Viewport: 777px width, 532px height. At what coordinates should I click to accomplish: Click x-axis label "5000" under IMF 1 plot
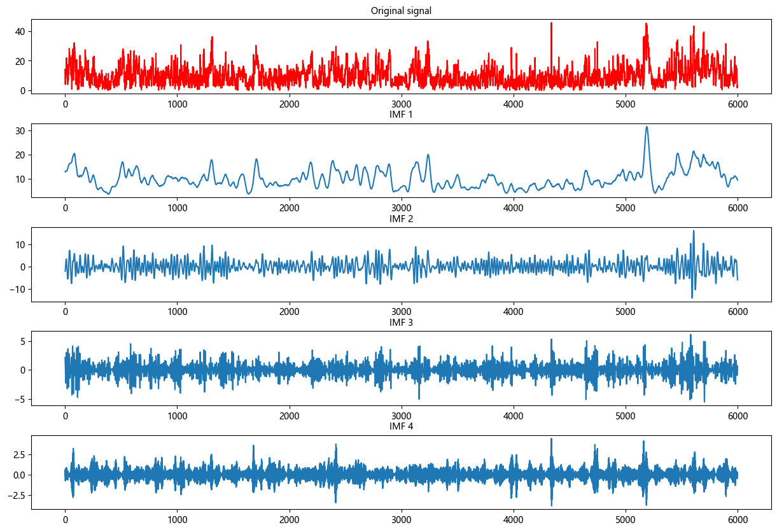(625, 209)
